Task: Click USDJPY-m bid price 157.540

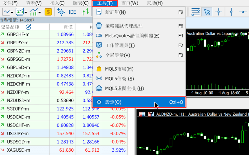Action: pyautogui.click(x=65, y=134)
